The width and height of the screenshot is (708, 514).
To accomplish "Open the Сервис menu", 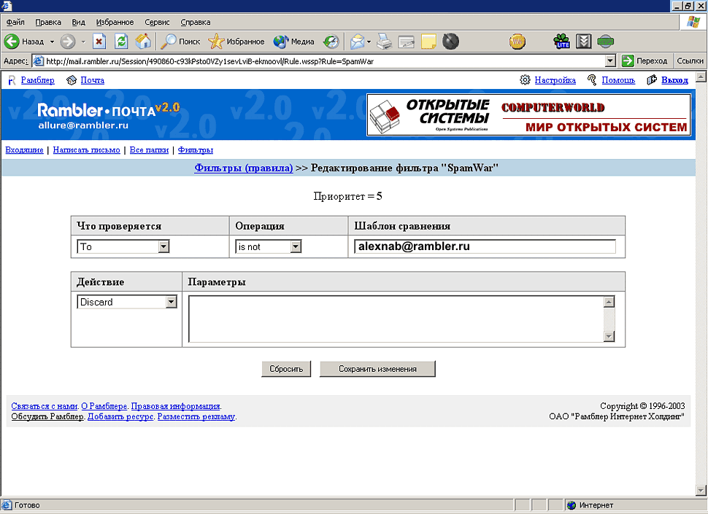I will pyautogui.click(x=157, y=22).
